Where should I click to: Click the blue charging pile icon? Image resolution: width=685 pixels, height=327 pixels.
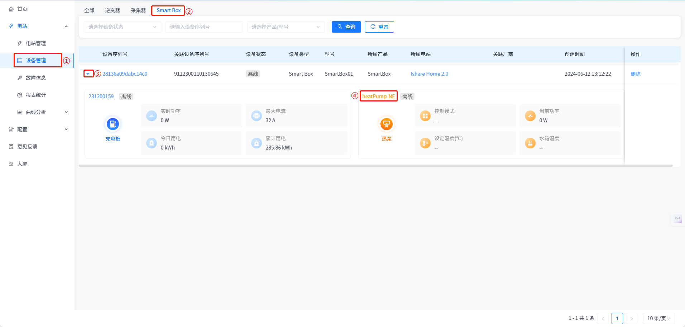(113, 124)
